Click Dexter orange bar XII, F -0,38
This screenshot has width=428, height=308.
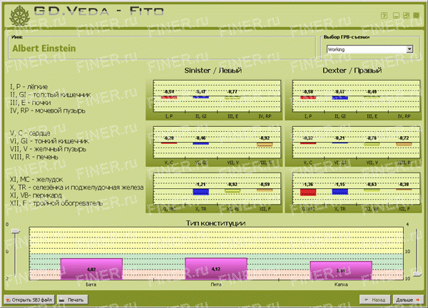[404, 190]
